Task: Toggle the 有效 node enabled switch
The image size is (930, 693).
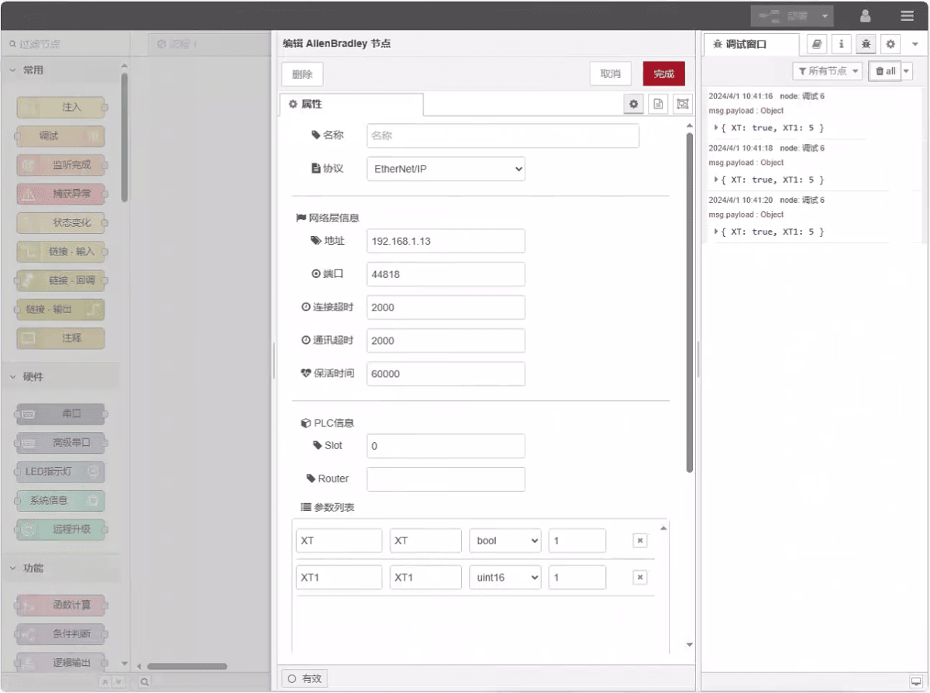Action: (x=304, y=678)
